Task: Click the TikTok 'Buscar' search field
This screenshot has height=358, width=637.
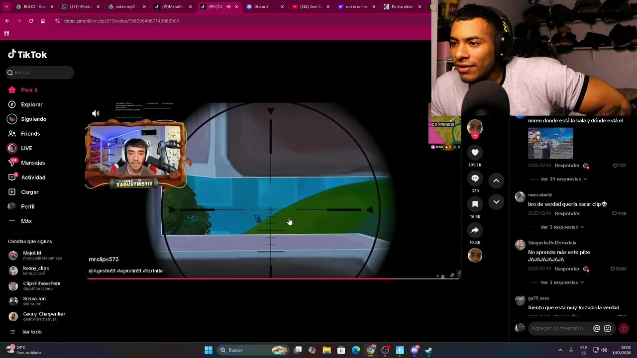Action: coord(40,73)
